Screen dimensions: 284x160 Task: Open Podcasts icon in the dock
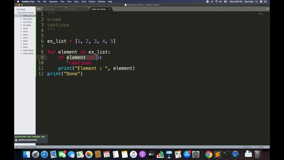click(x=142, y=154)
